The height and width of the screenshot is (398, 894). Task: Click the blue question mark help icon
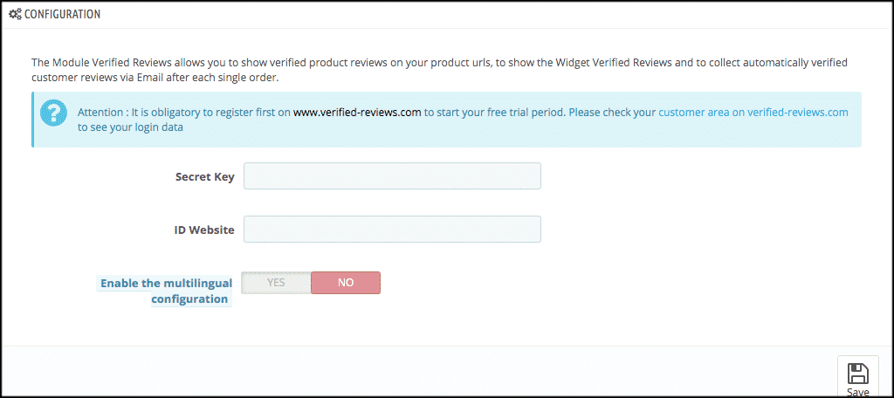53,113
